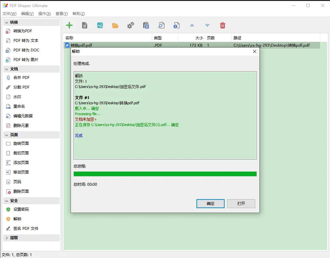Open the 文件(W) menu
Image resolution: width=330 pixels, height=258 pixels.
pyautogui.click(x=10, y=14)
